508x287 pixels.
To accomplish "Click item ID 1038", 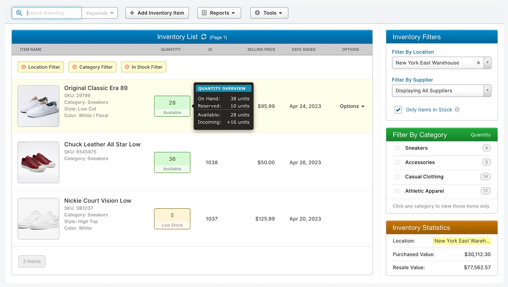I will point(212,162).
